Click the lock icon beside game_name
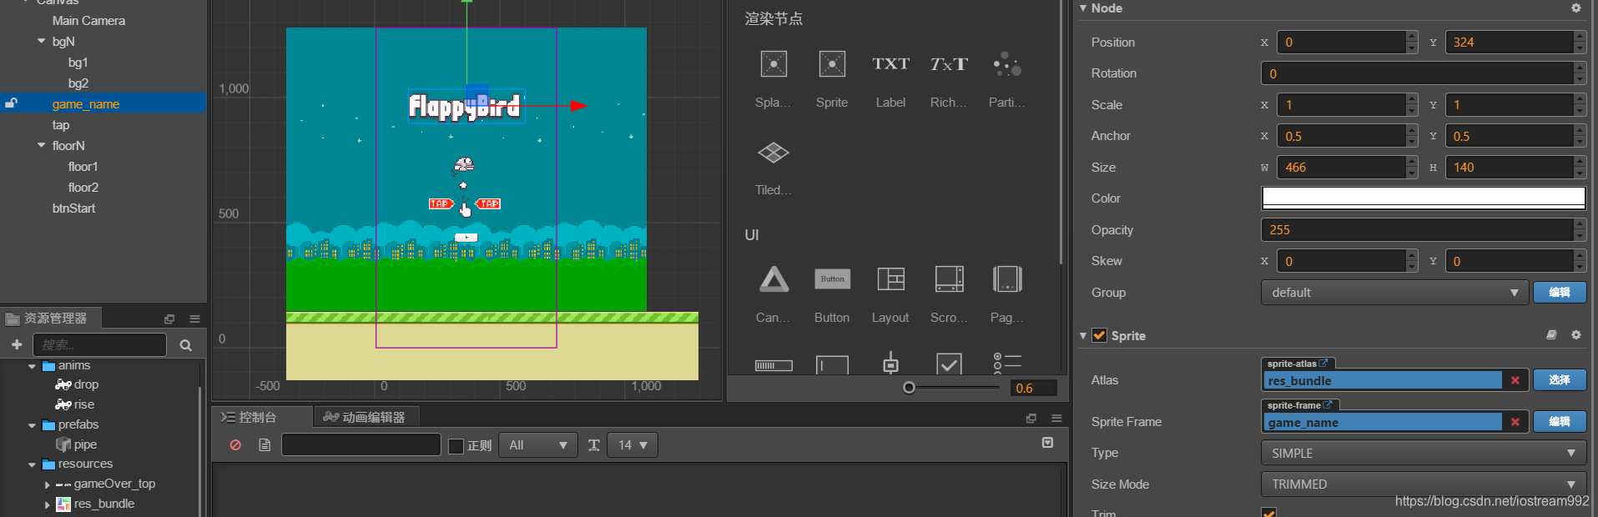This screenshot has width=1598, height=517. click(x=12, y=103)
